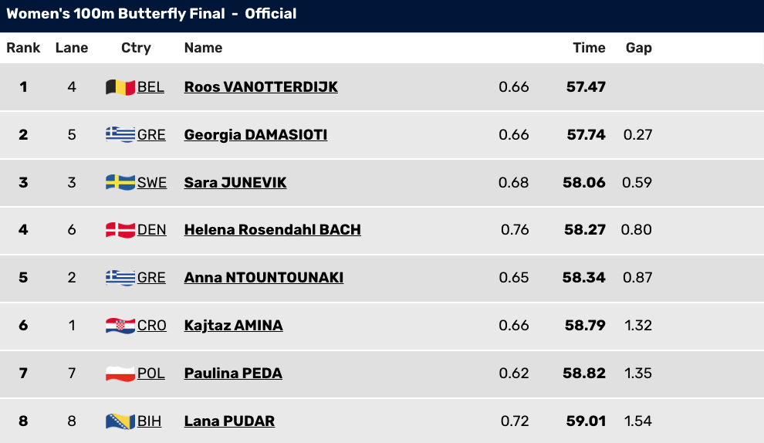The width and height of the screenshot is (764, 443).
Task: Click the Bosnia flag icon
Action: tap(120, 421)
